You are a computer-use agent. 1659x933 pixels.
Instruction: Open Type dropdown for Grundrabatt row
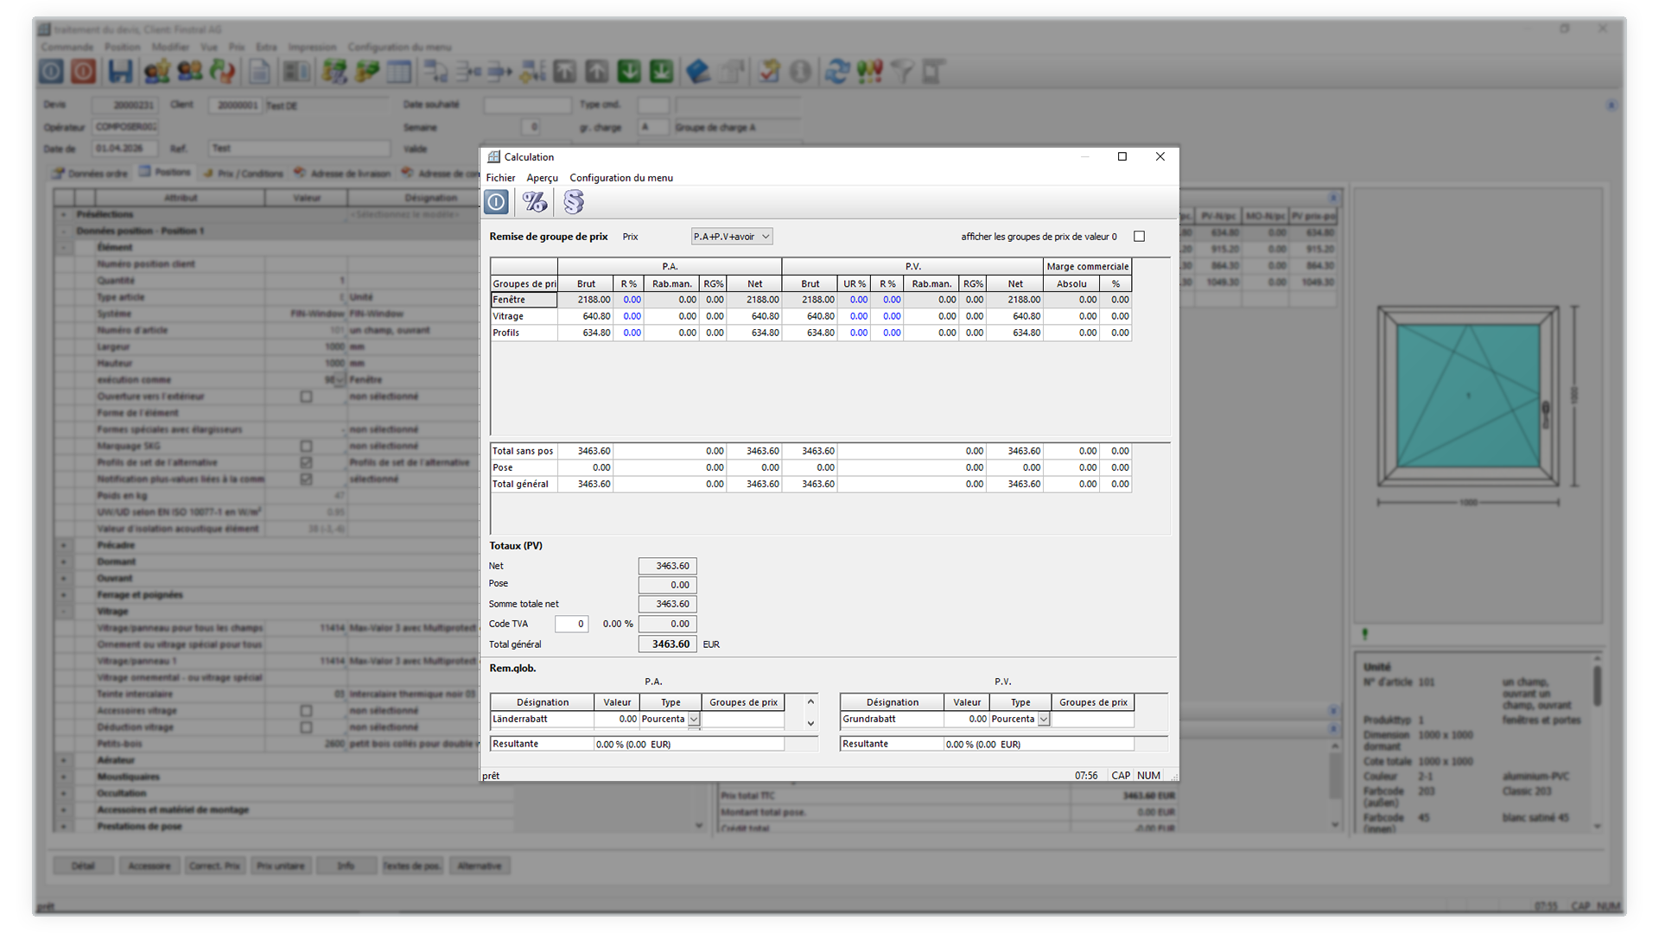point(1044,720)
